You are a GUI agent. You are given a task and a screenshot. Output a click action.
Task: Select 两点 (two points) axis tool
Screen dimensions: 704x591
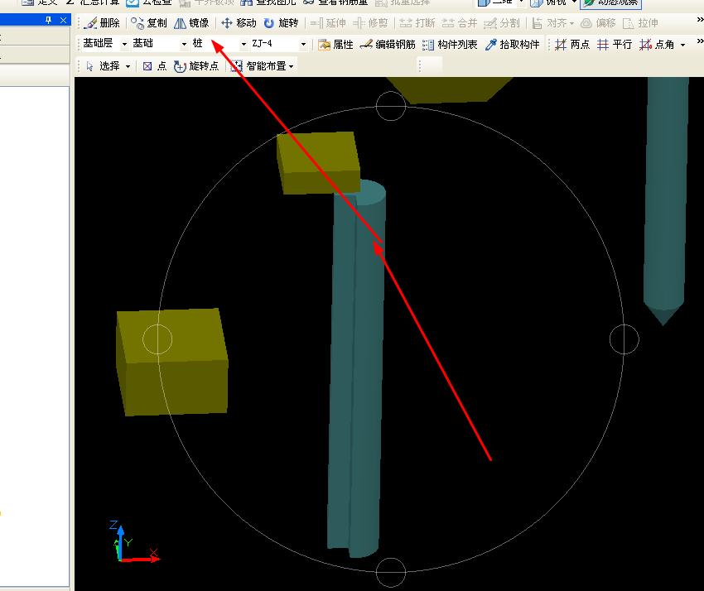[572, 45]
